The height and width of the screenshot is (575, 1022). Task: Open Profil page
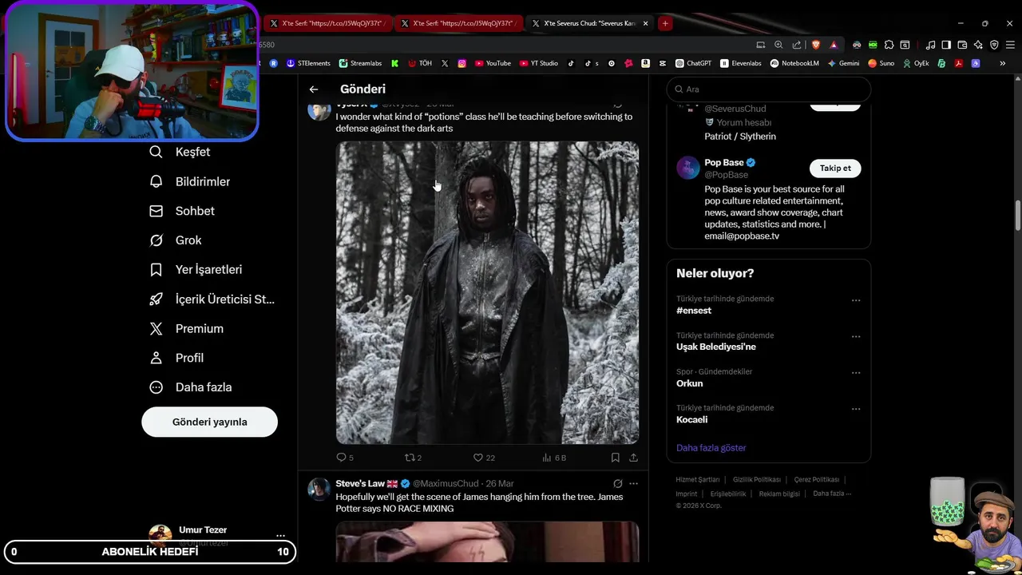tap(177, 358)
